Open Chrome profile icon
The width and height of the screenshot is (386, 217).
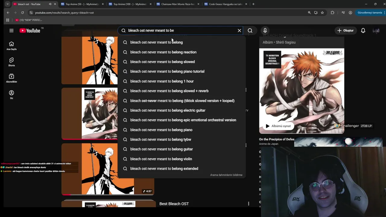click(350, 13)
